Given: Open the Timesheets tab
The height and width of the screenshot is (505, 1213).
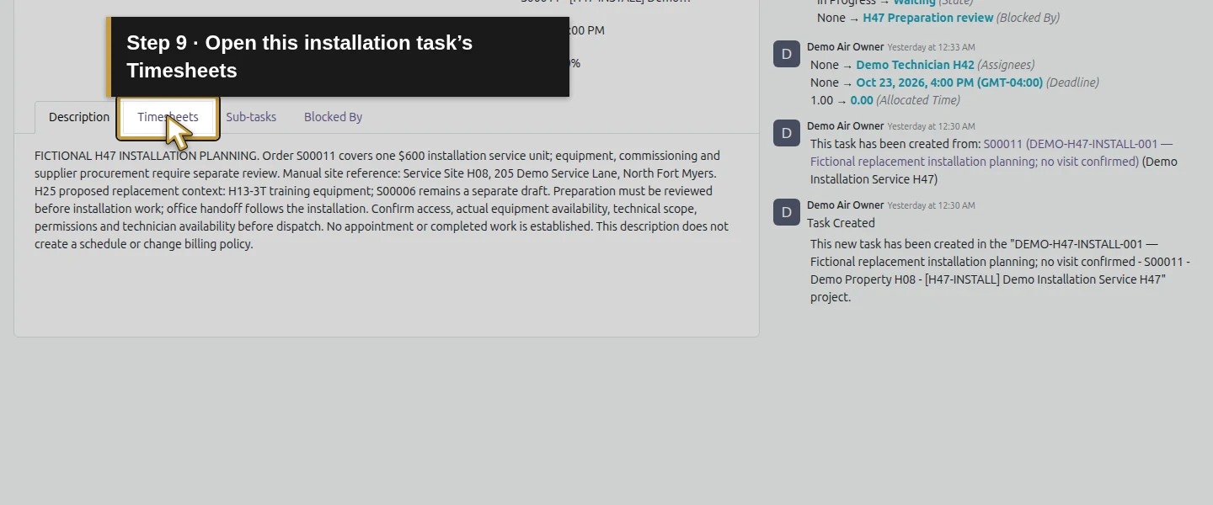Looking at the screenshot, I should [x=168, y=117].
